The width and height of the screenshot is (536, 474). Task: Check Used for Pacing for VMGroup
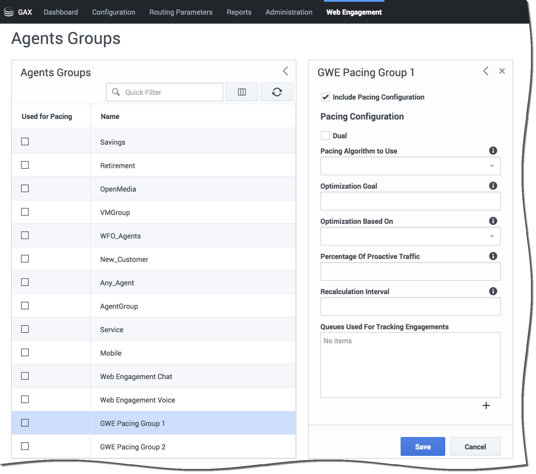coord(25,212)
